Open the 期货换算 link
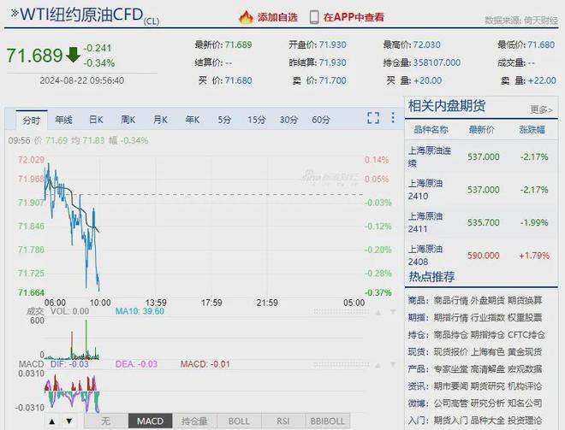The image size is (565, 430). pyautogui.click(x=525, y=300)
